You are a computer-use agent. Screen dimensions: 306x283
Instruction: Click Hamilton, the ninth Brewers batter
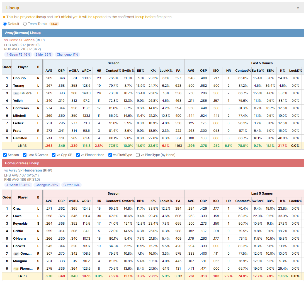pyautogui.click(x=20, y=138)
